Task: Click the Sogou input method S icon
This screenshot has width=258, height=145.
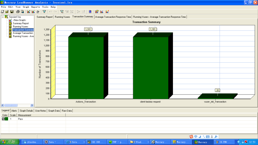Action: (x=191, y=137)
